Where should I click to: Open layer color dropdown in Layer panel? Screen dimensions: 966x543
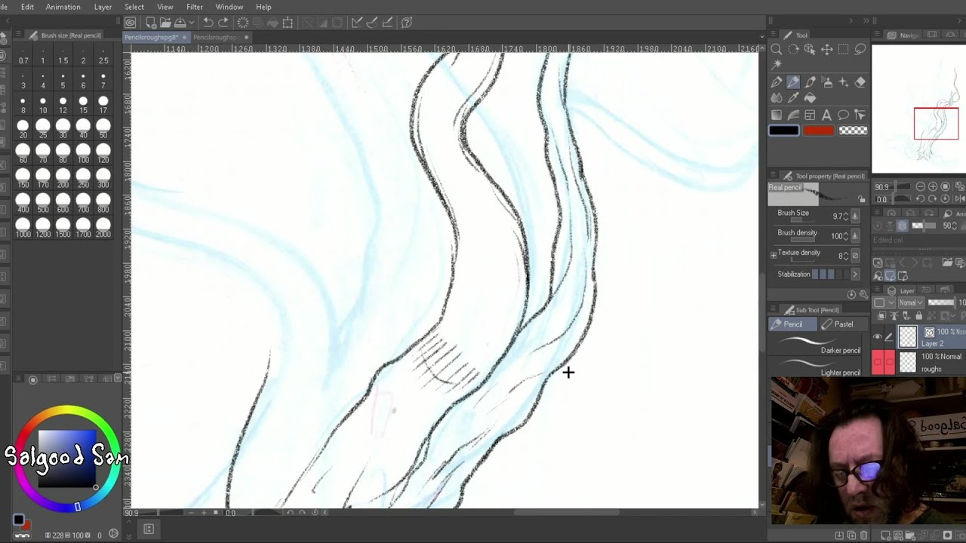[x=882, y=302]
